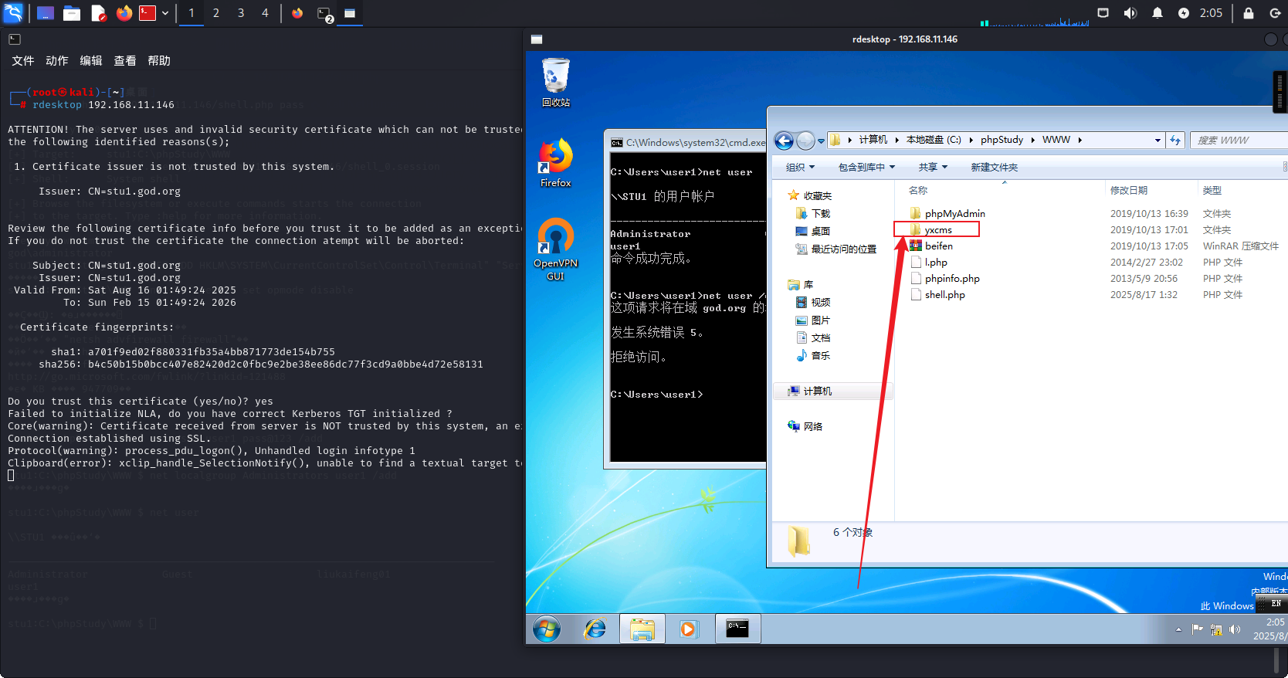Open the terminal 帮助 menu

click(x=158, y=60)
